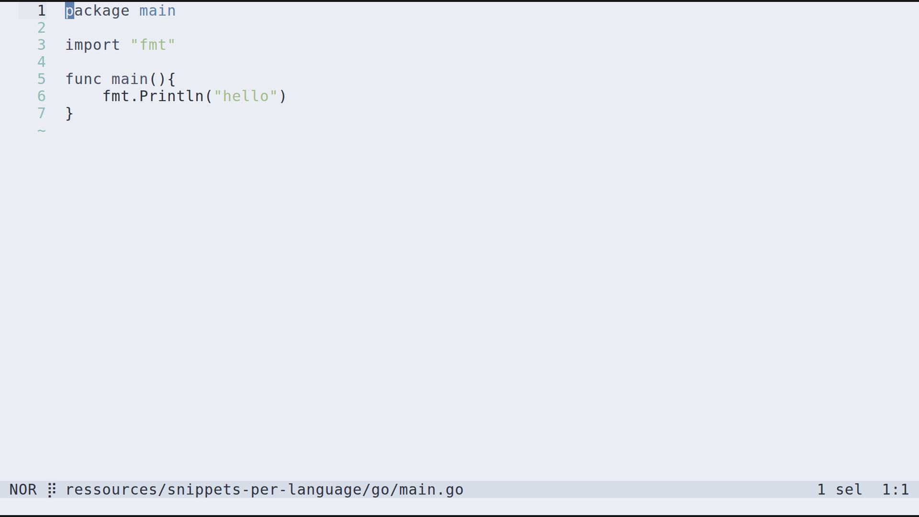919x517 pixels.
Task: Select line number 5 in the gutter
Action: (x=42, y=79)
